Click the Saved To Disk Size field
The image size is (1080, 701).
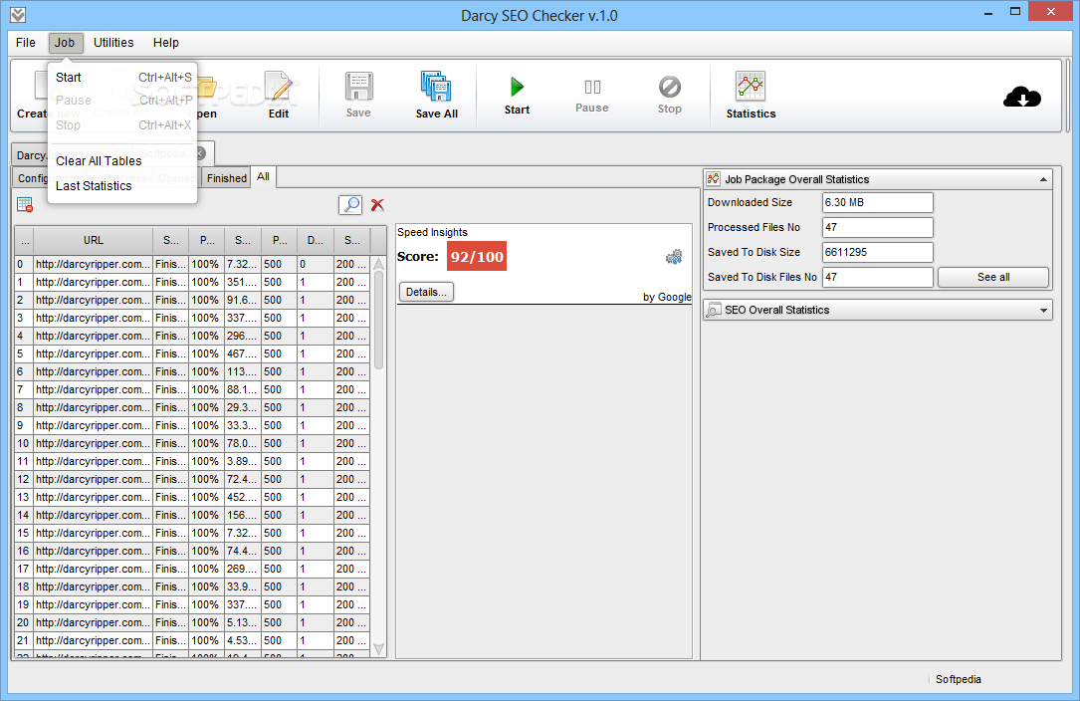(x=878, y=252)
